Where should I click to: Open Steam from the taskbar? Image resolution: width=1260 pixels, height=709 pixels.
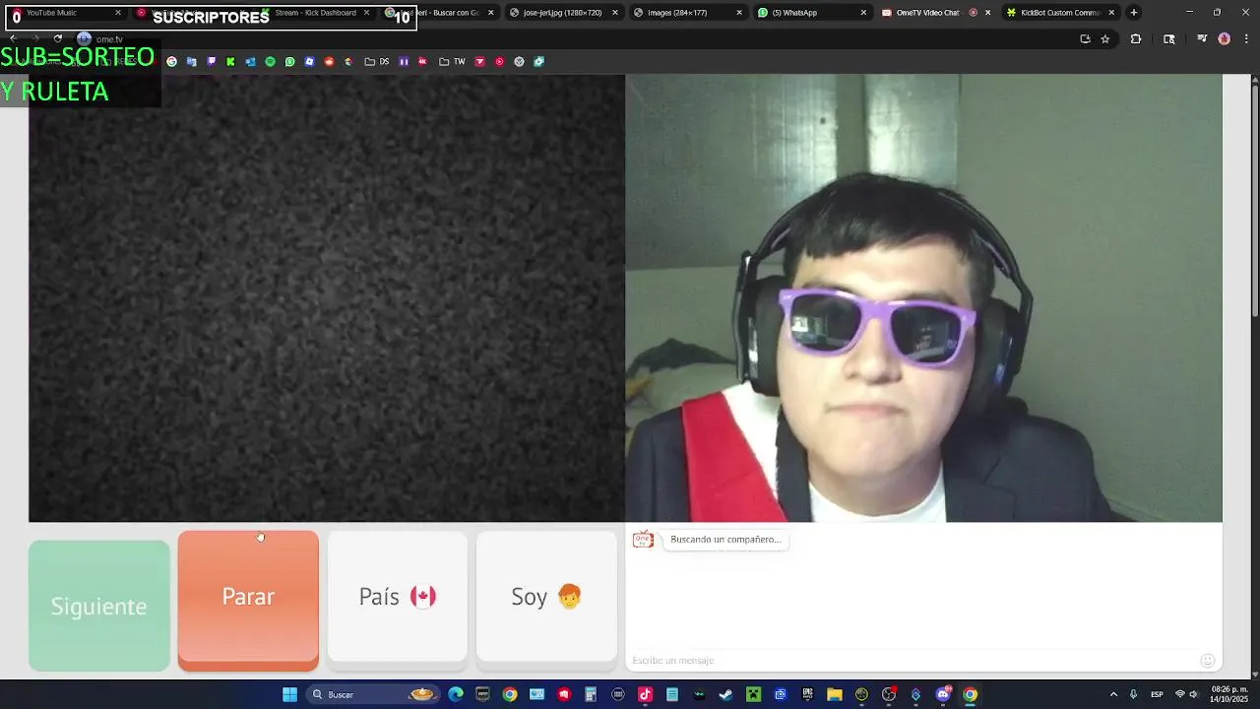[x=725, y=694]
